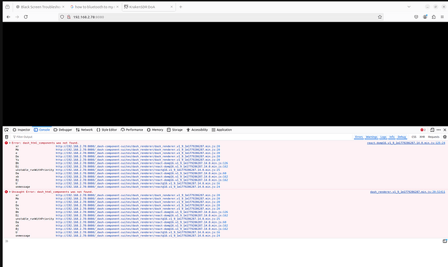The image size is (448, 267).
Task: Toggle the Debug filter
Action: coord(402,137)
